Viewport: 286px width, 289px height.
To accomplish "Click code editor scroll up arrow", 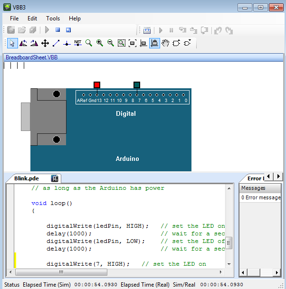I will point(229,188).
